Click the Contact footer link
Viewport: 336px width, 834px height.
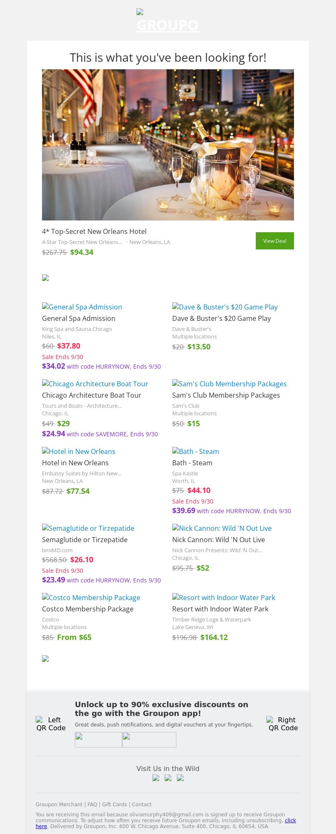pyautogui.click(x=142, y=804)
